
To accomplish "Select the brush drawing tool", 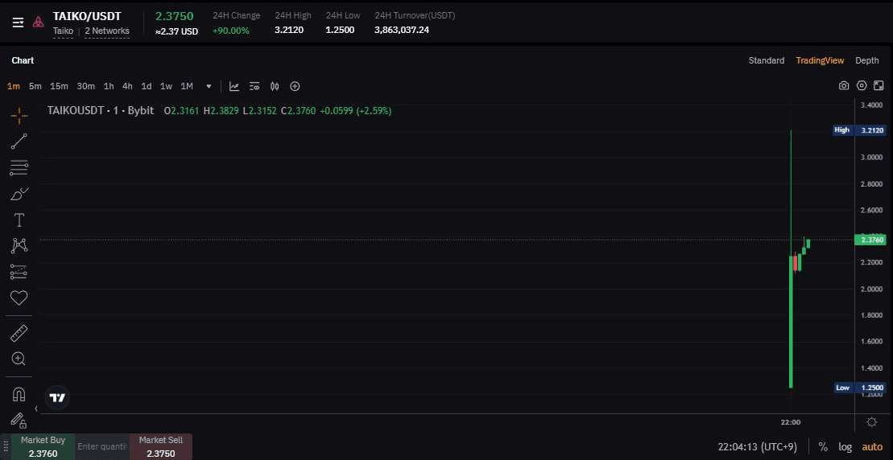I will coord(19,194).
